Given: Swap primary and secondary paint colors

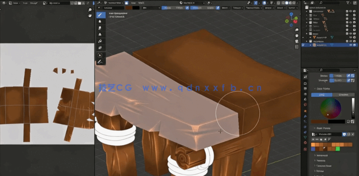Looking at the screenshot, I should coord(349,121).
